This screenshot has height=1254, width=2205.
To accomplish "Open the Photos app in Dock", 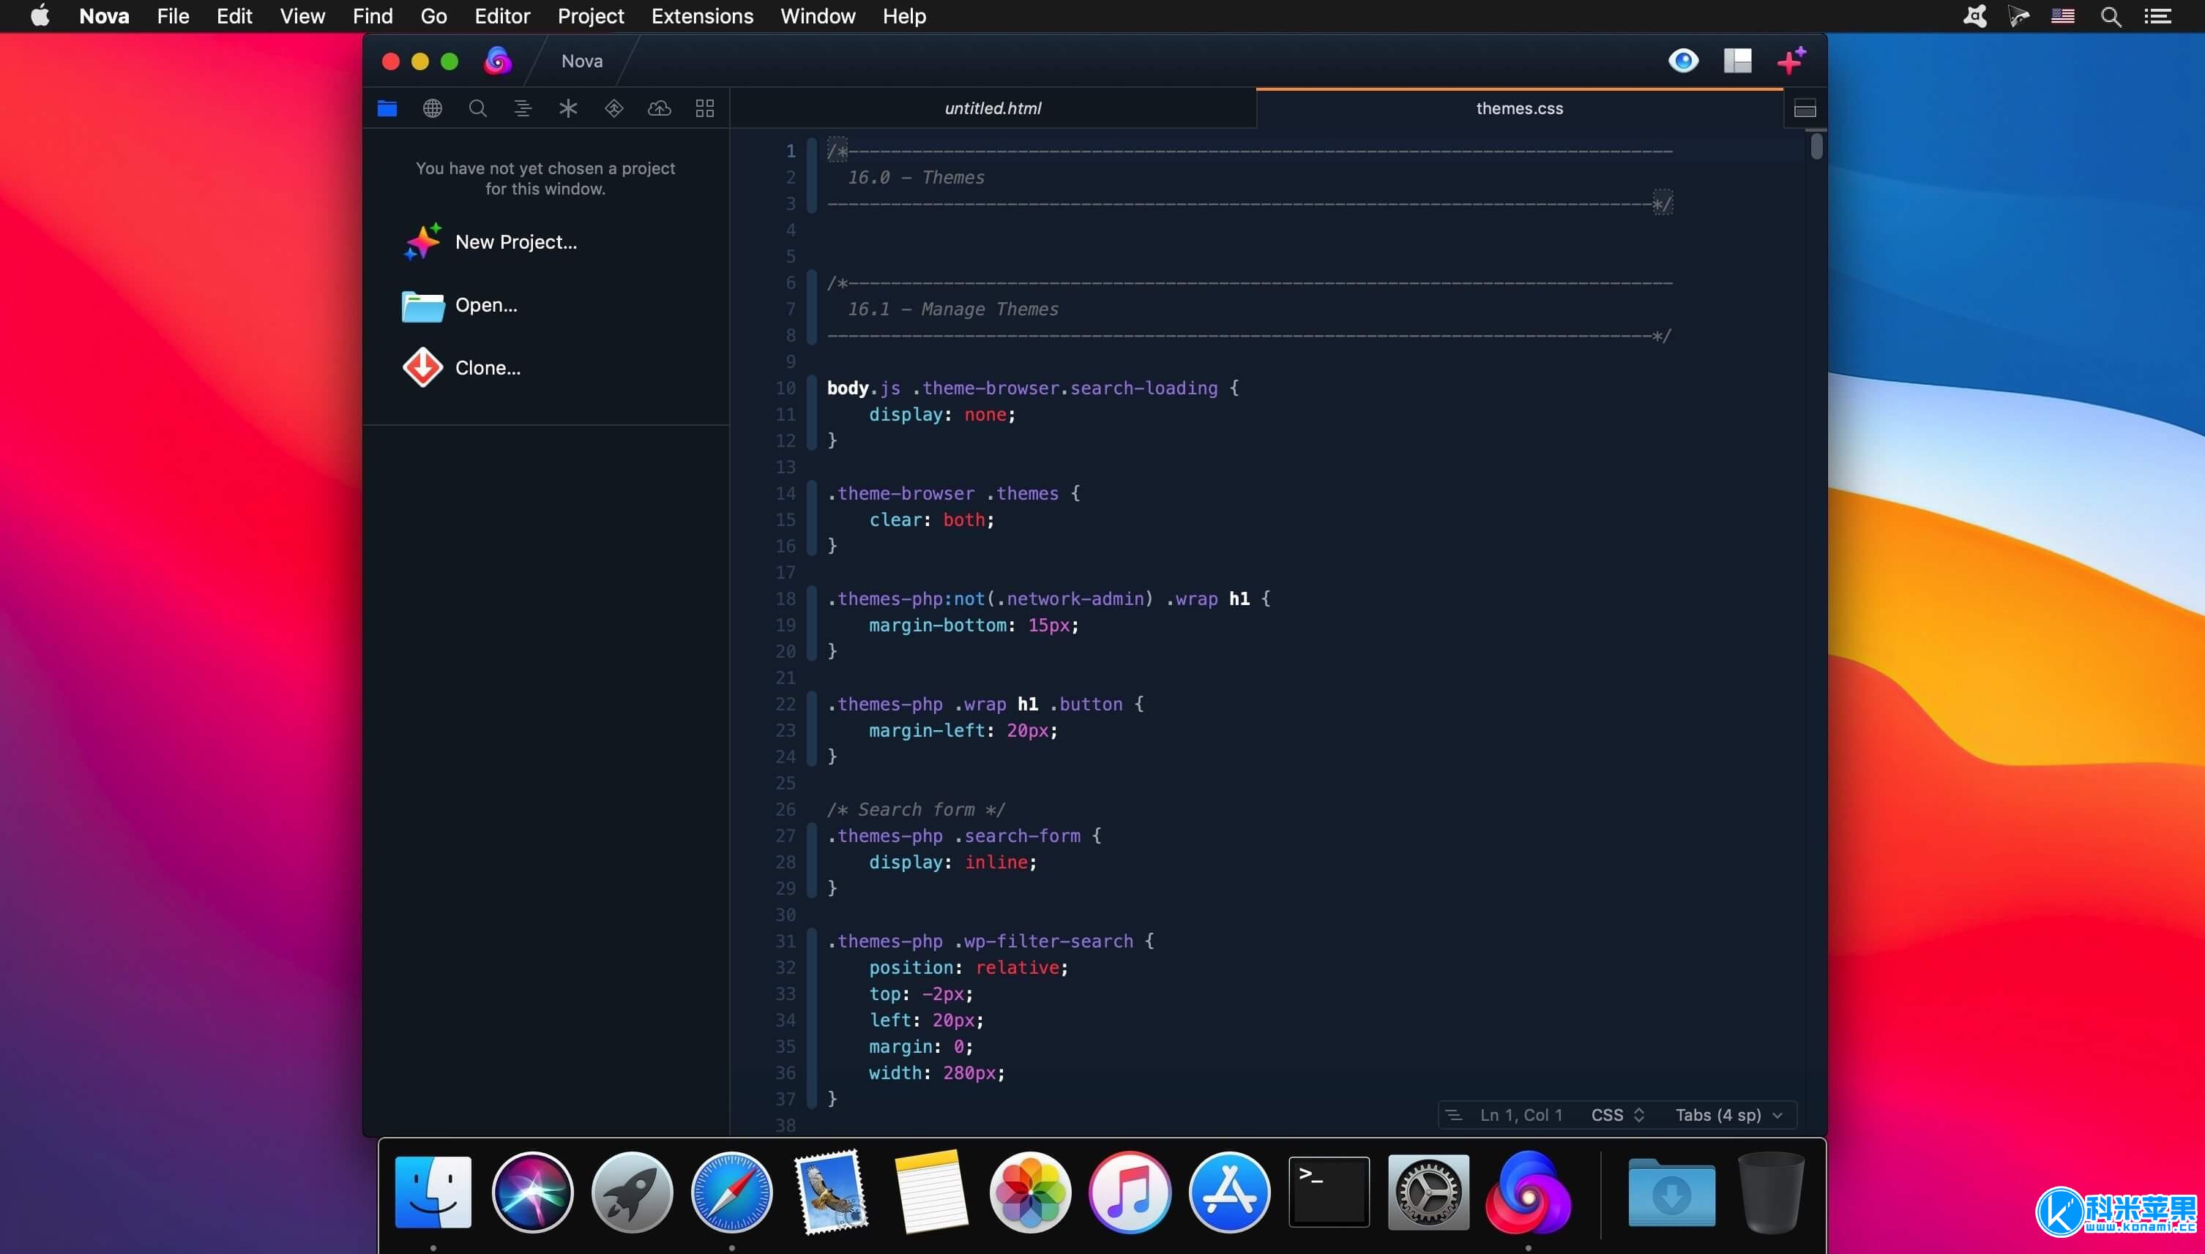I will (1030, 1192).
